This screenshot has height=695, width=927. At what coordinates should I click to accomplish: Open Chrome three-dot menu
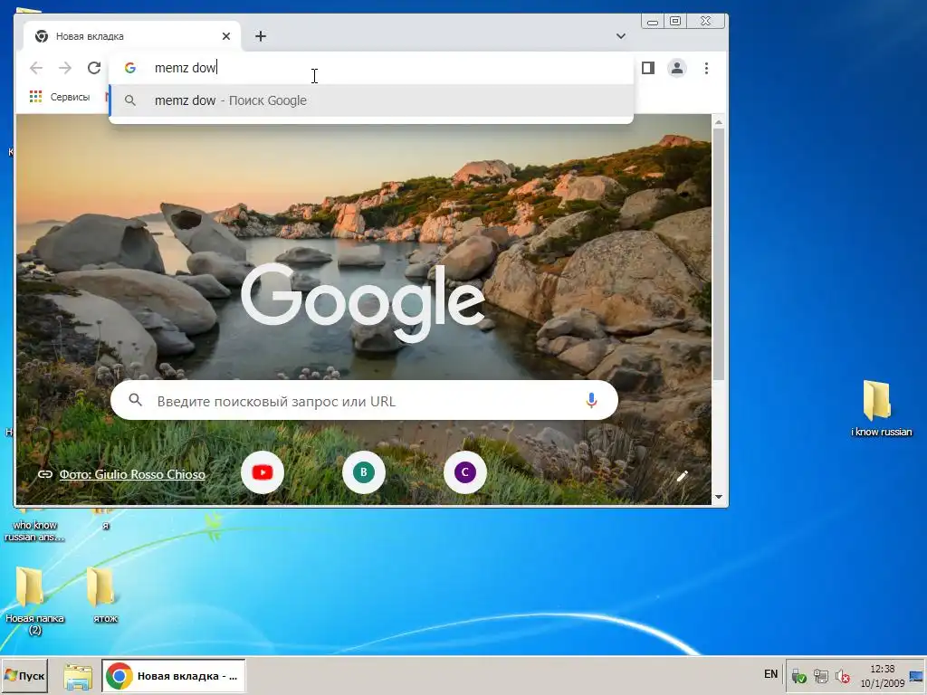706,68
